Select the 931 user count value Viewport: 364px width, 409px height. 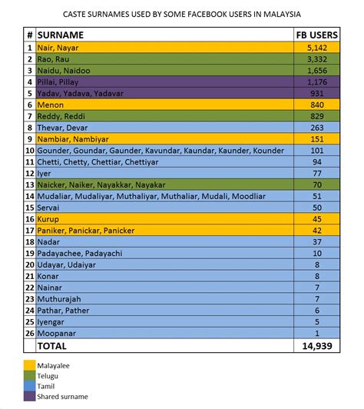317,93
